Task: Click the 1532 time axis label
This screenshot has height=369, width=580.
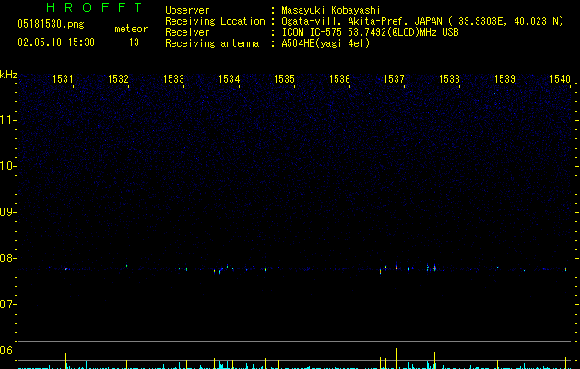Action: 118,79
